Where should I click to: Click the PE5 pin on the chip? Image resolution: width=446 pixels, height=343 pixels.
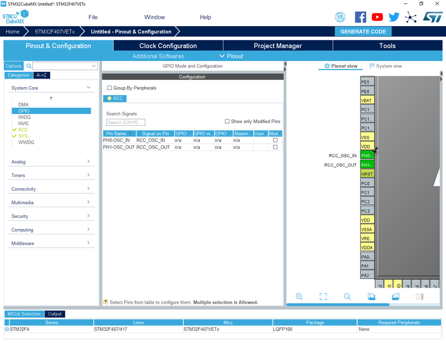[x=367, y=82]
